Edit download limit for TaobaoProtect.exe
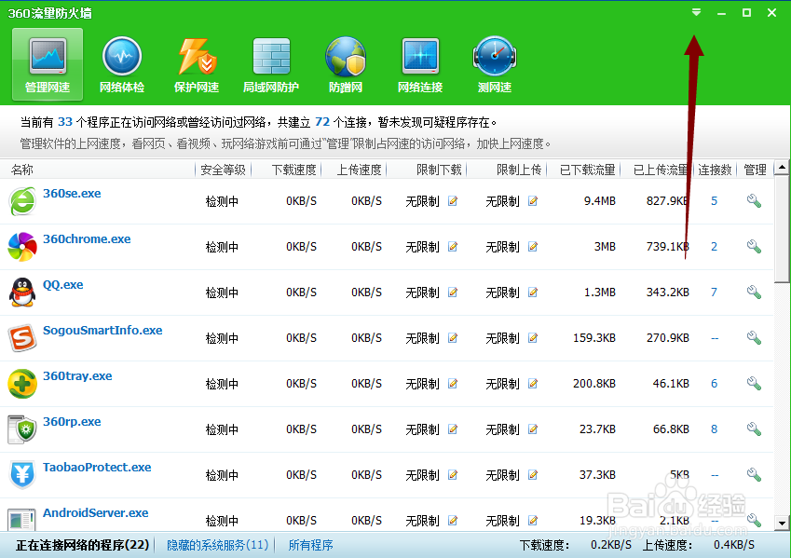791x558 pixels. 453,475
